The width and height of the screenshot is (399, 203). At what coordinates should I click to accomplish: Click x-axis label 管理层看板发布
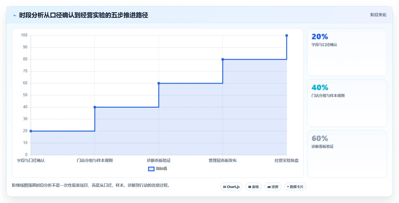point(223,160)
